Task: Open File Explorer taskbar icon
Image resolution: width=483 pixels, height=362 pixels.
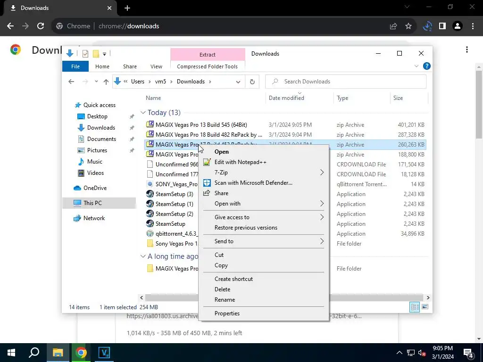Action: pyautogui.click(x=58, y=353)
